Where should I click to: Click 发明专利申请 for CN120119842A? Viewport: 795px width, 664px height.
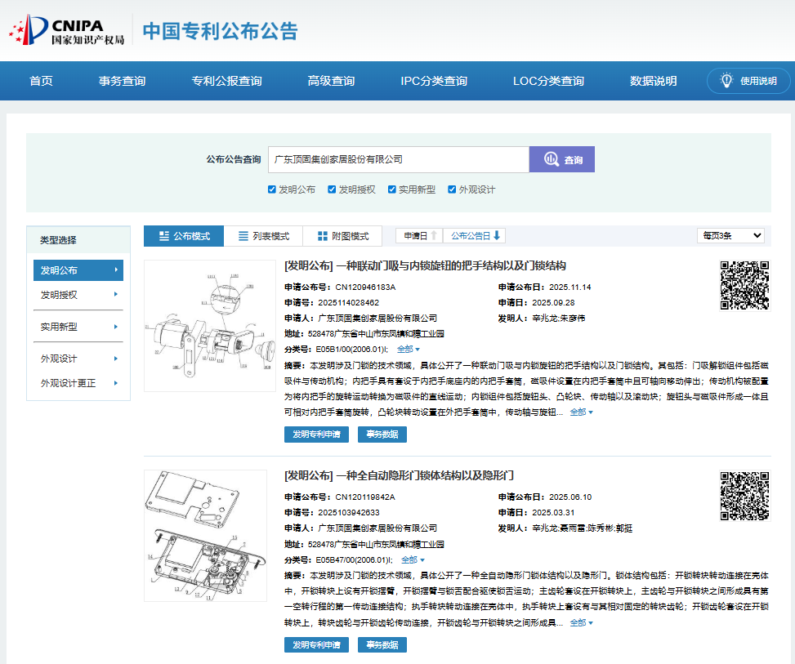pos(316,644)
